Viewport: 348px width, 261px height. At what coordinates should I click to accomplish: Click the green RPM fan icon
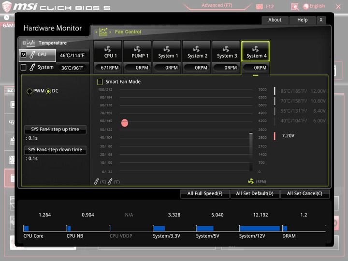[251, 181]
